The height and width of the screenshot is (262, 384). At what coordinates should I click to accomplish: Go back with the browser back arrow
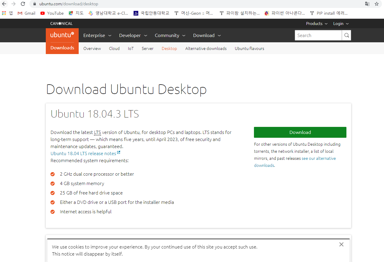pyautogui.click(x=4, y=4)
